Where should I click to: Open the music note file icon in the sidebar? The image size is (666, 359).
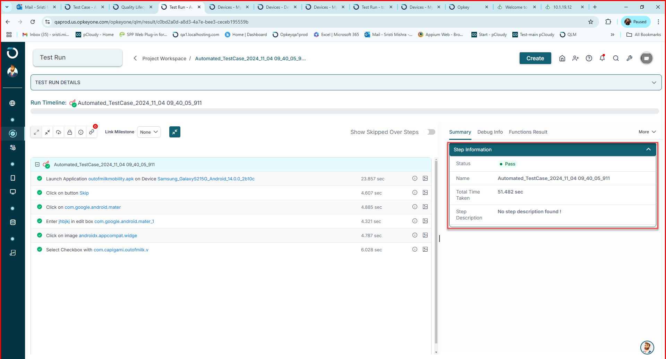click(13, 253)
